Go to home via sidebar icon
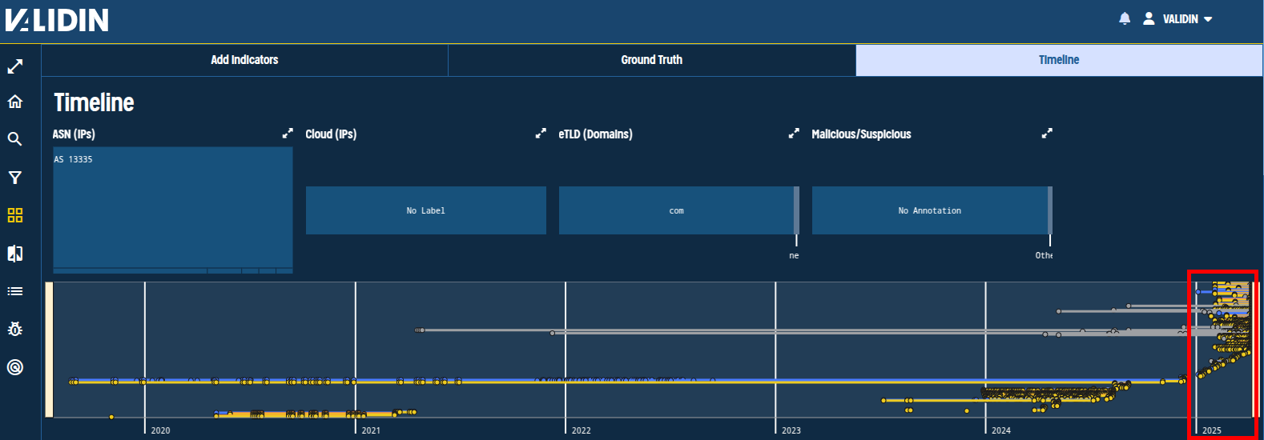The width and height of the screenshot is (1264, 440). point(15,102)
